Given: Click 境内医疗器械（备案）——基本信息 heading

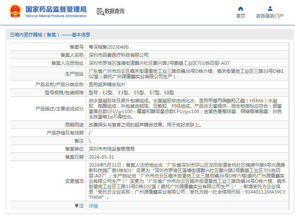Looking at the screenshot, I should [52, 34].
